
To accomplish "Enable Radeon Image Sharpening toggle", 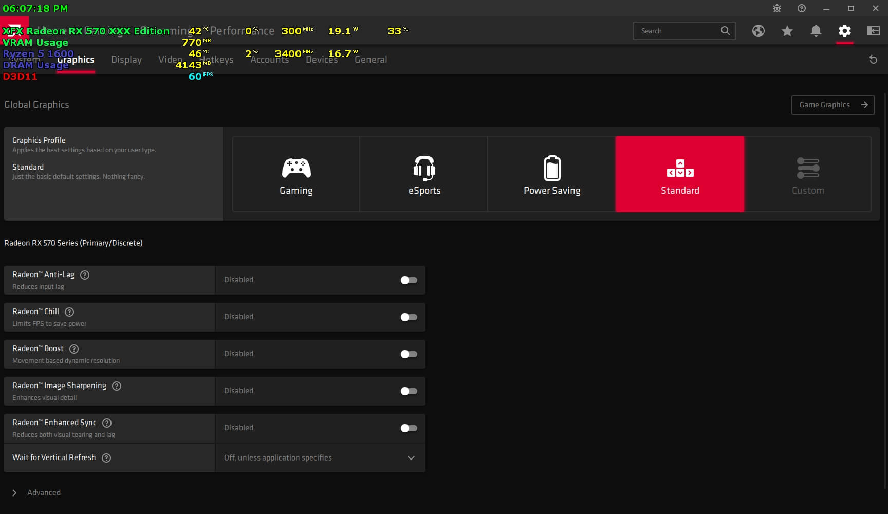I will click(x=409, y=391).
